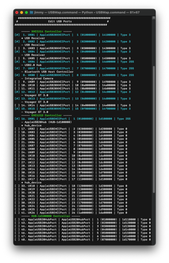The height and width of the screenshot is (263, 169).
Task: Click address '1d120000' on row 43
Action: [x=129, y=223]
